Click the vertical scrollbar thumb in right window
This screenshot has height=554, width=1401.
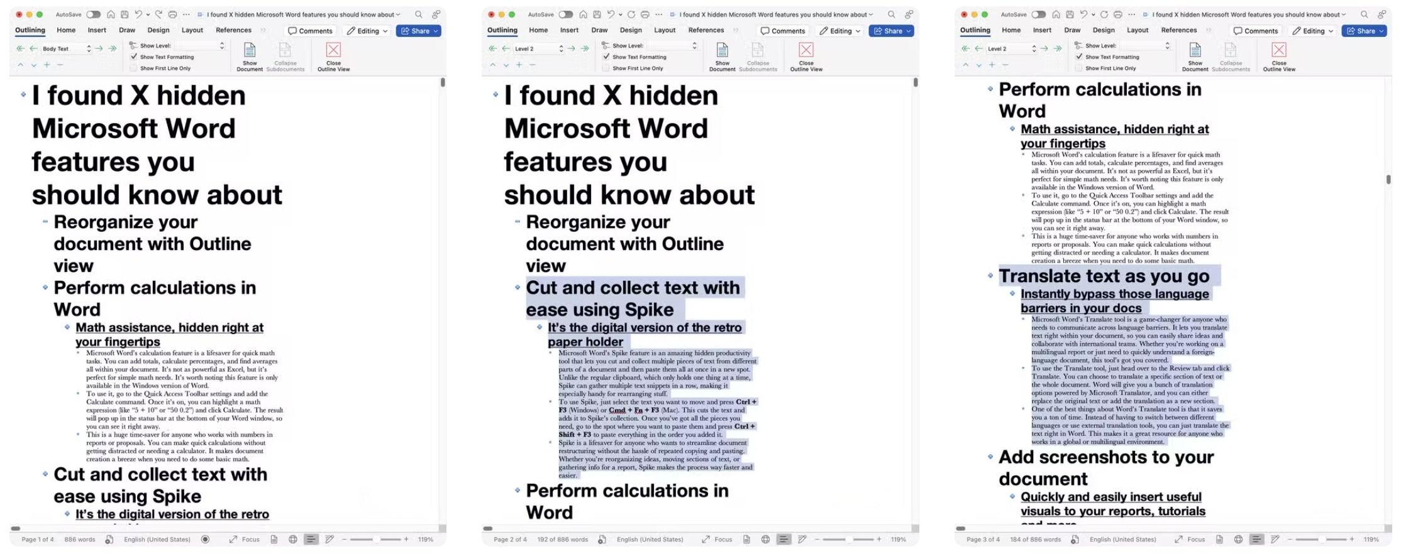tap(1388, 179)
